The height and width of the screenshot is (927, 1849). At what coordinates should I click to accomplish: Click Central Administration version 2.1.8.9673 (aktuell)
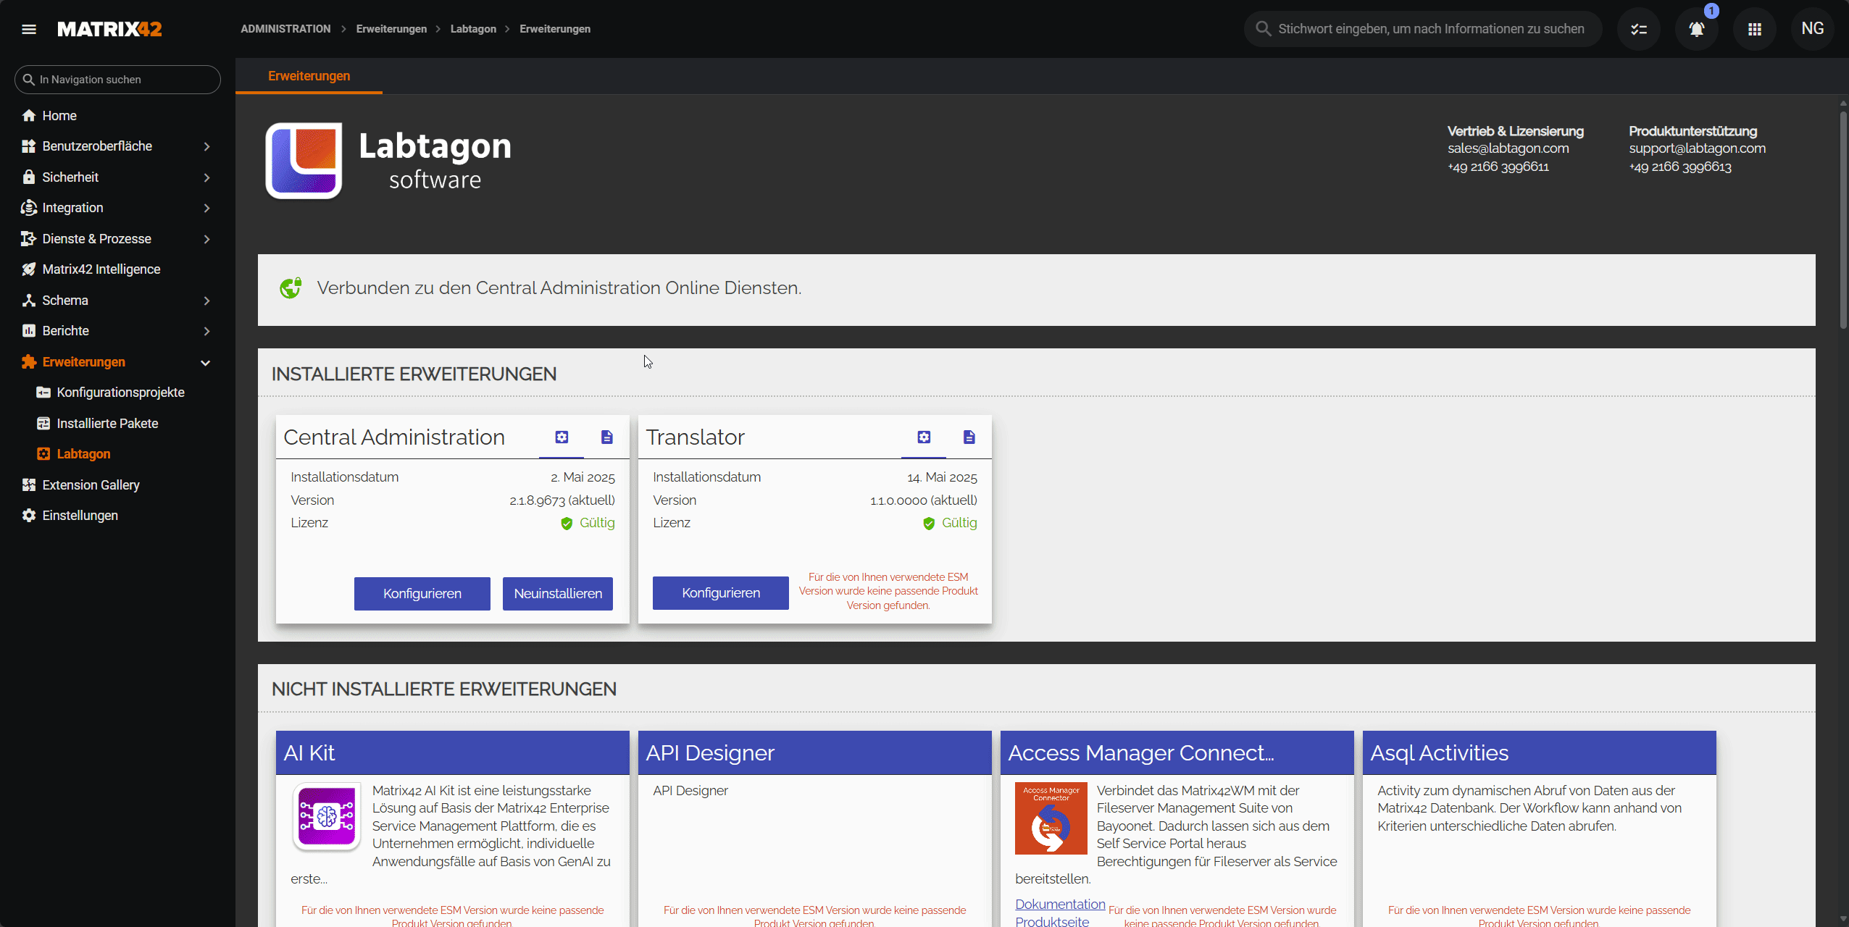point(562,500)
